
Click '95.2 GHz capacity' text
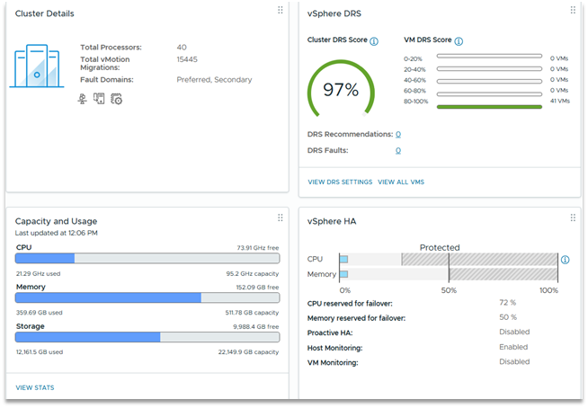tap(253, 274)
